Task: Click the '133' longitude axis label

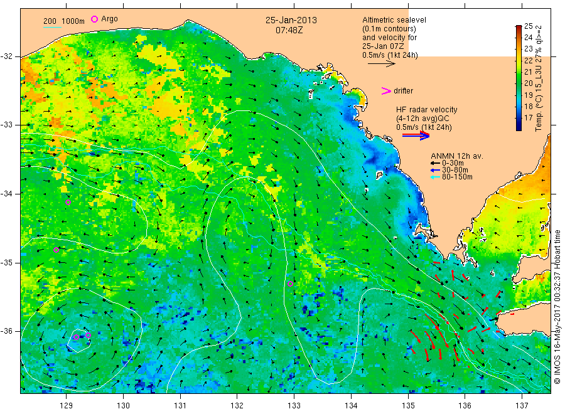Action: [x=294, y=406]
